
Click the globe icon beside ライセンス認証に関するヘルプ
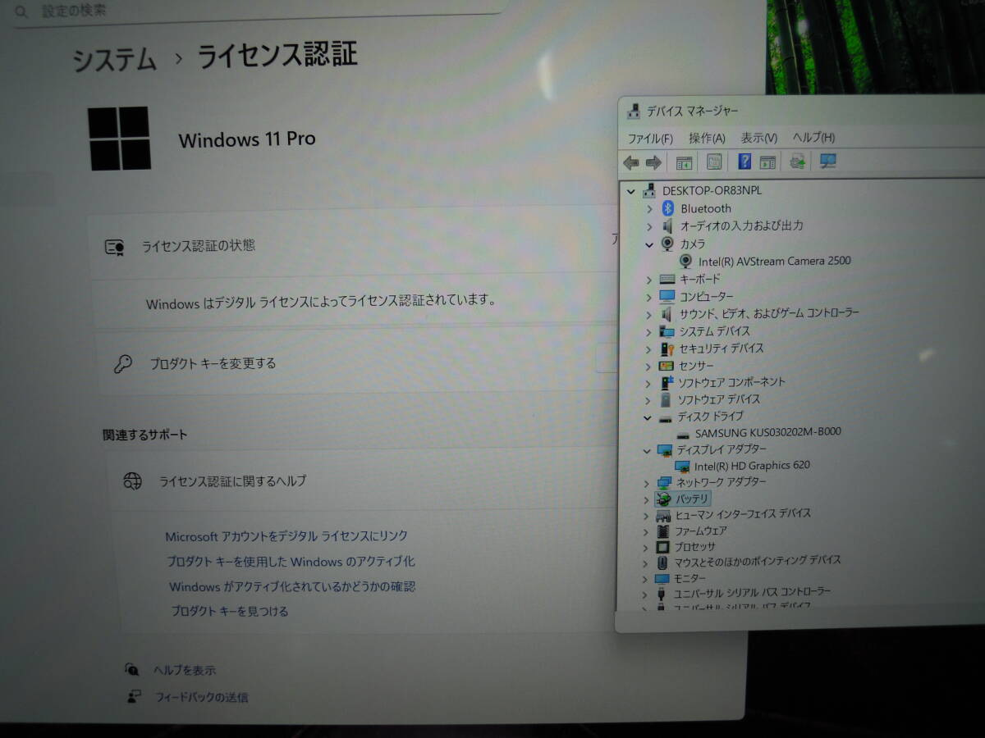[x=132, y=481]
